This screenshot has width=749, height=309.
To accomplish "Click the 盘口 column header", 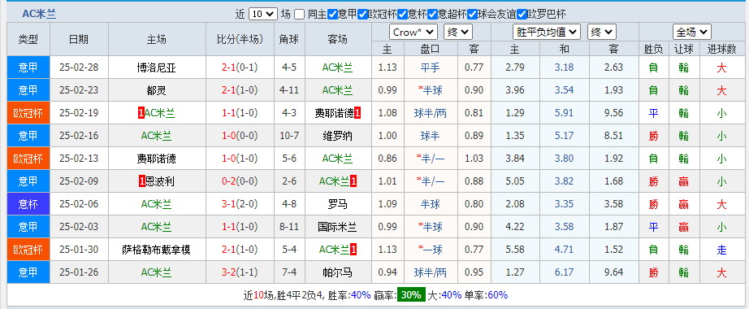I will (x=431, y=48).
